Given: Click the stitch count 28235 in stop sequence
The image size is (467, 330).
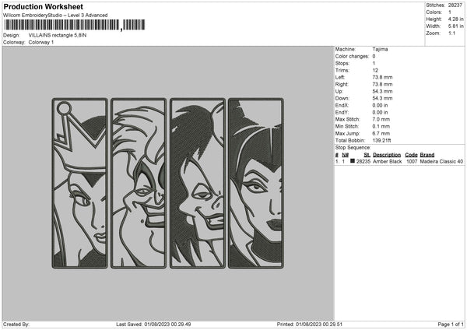Looking at the screenshot, I should pos(363,161).
